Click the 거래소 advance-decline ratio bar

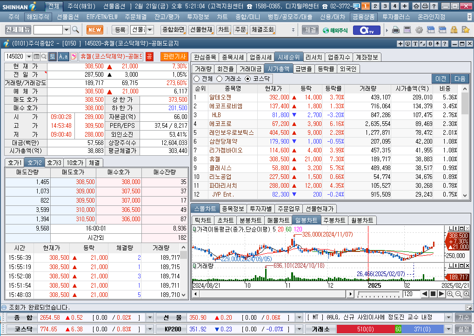point(390,329)
